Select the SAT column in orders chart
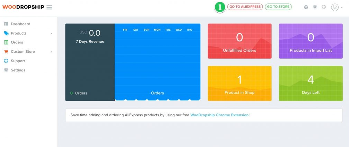 point(136,30)
